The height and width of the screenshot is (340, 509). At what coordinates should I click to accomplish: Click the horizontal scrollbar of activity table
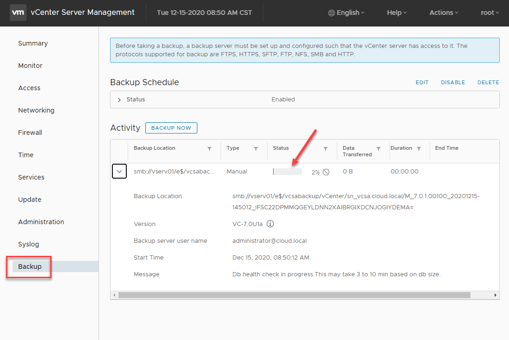pyautogui.click(x=294, y=295)
